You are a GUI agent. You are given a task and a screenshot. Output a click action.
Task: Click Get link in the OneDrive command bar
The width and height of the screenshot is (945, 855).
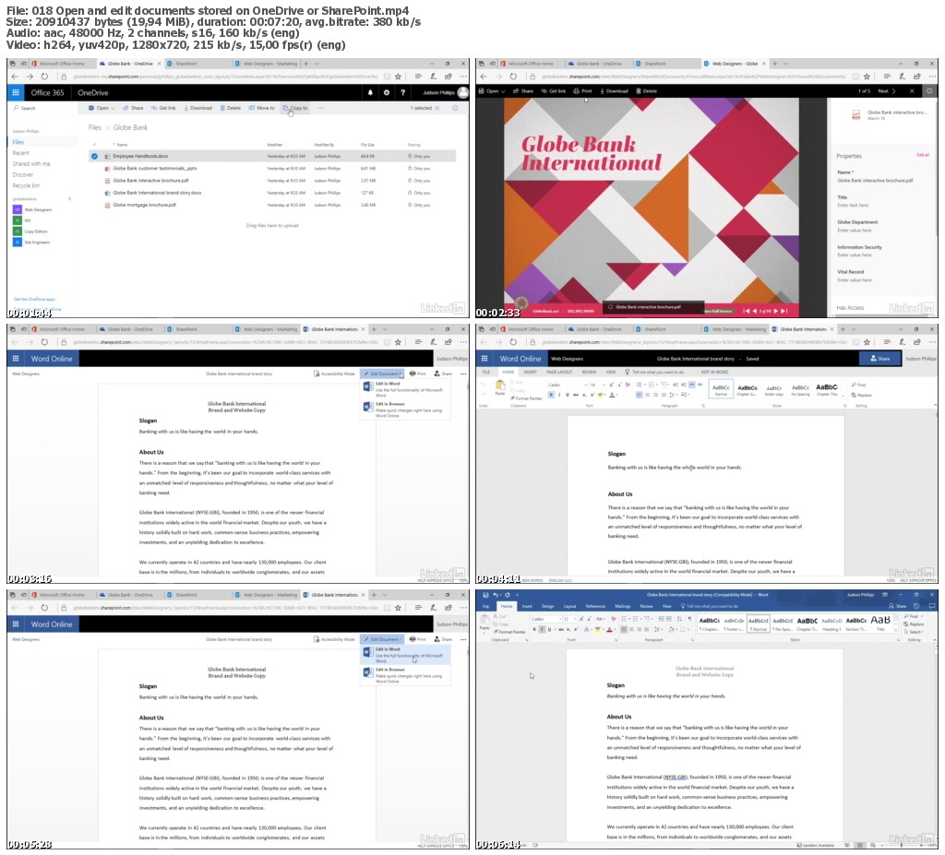click(x=163, y=109)
